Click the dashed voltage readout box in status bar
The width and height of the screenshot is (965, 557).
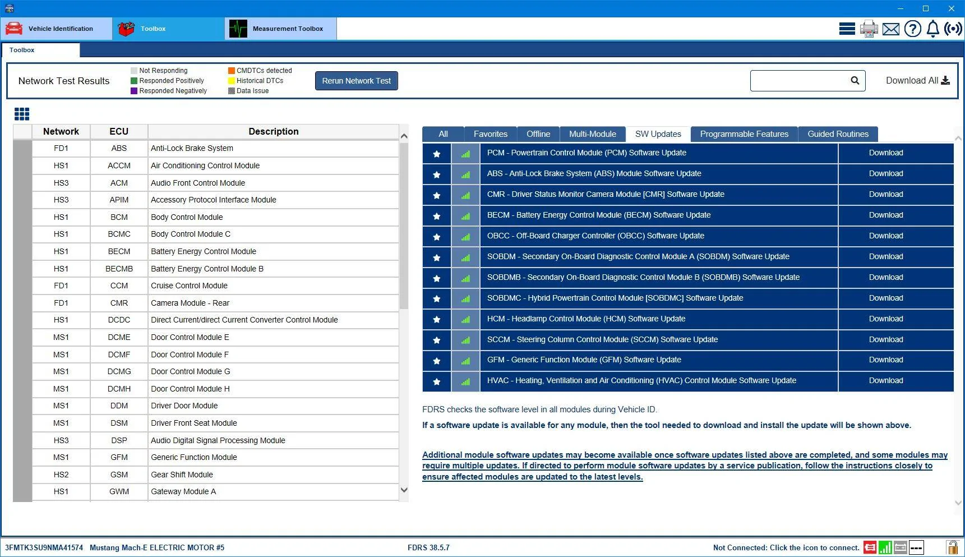click(916, 547)
